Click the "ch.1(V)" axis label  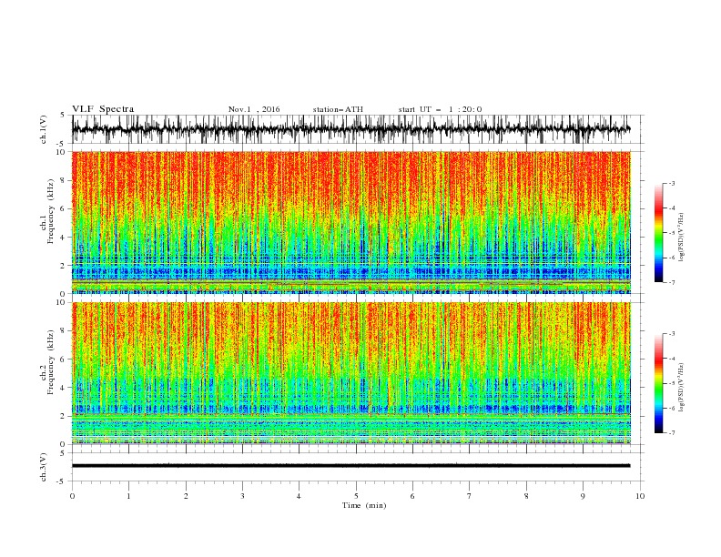44,128
